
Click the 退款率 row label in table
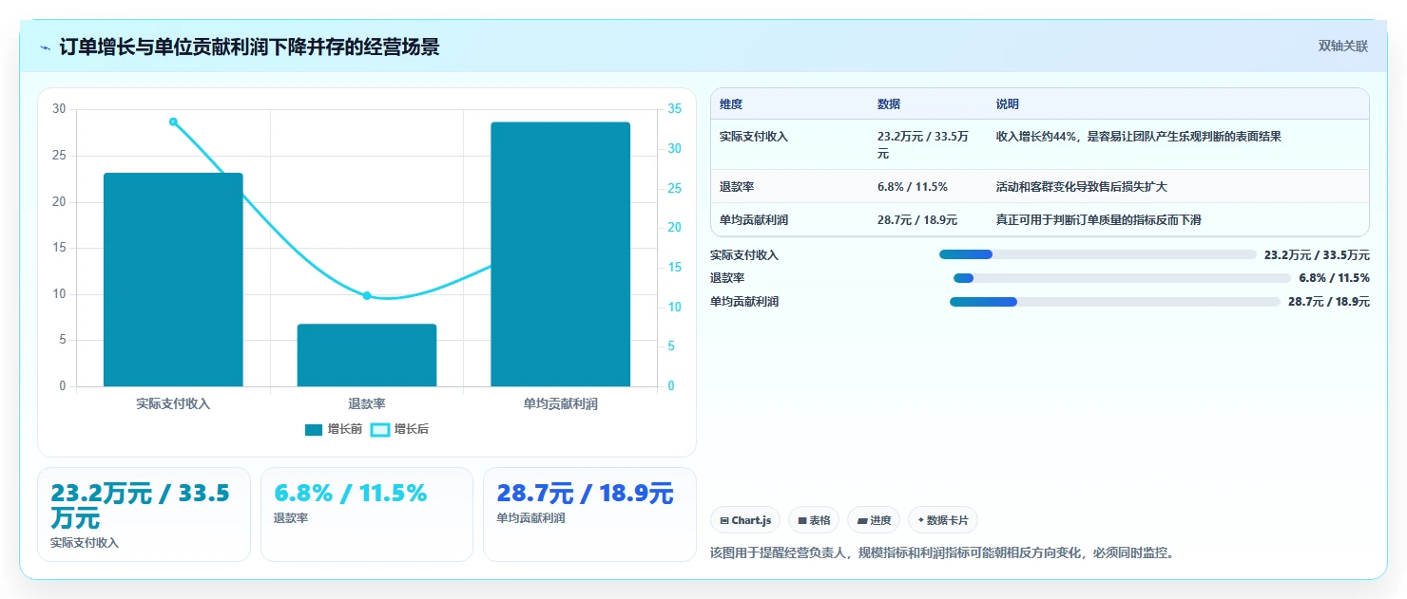click(x=737, y=187)
